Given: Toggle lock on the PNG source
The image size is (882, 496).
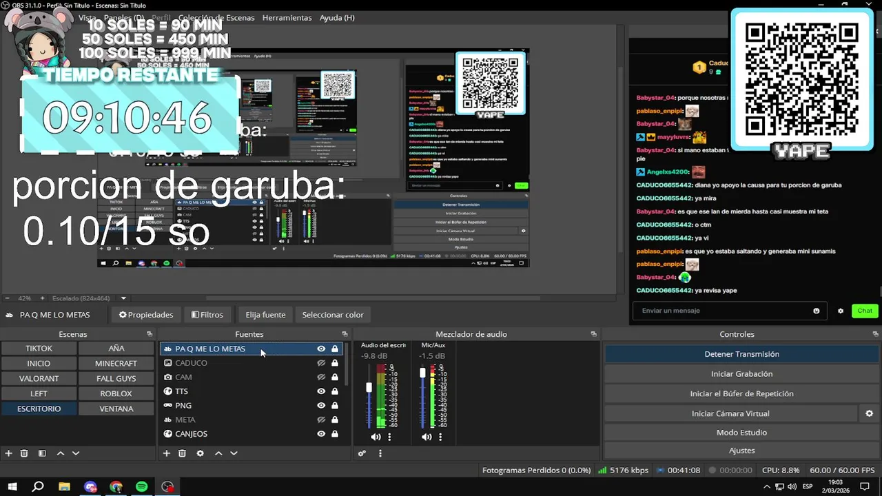Looking at the screenshot, I should [335, 405].
